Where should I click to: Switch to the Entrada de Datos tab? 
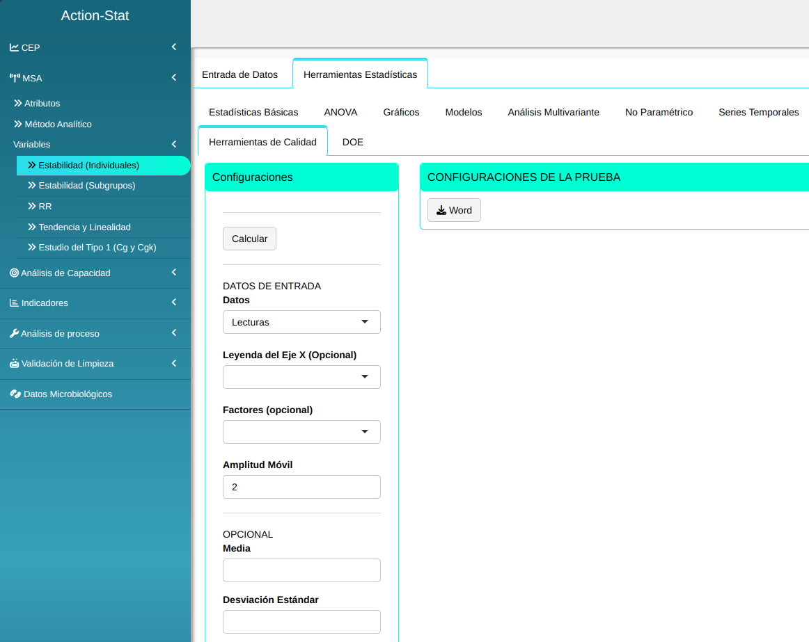click(239, 74)
